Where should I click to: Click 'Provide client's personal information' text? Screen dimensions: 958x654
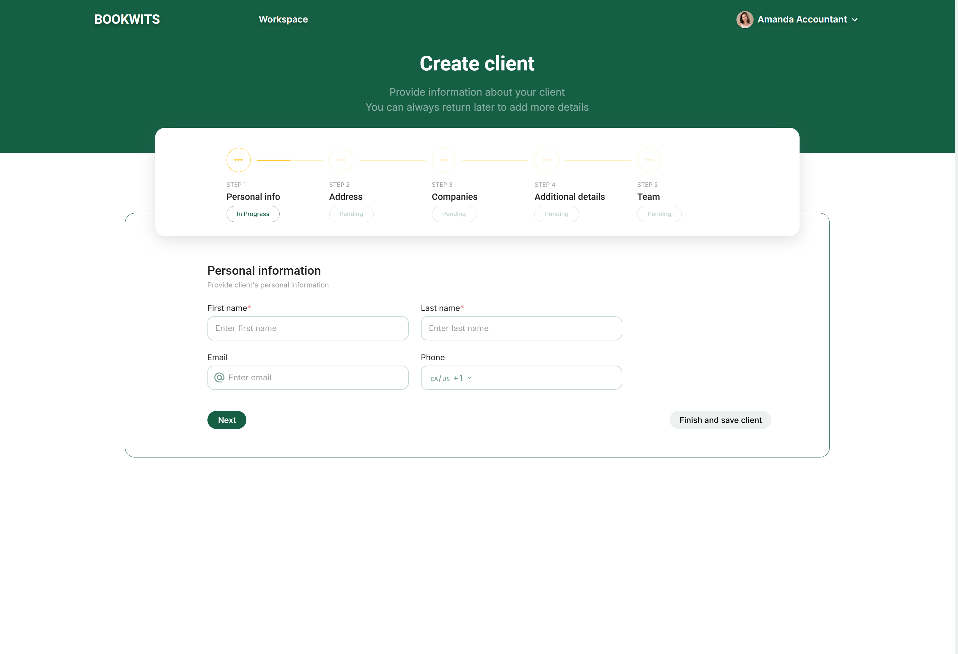coord(268,285)
